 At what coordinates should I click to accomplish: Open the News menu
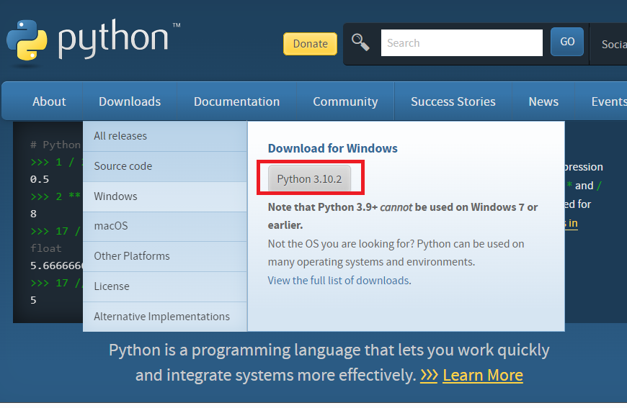pos(543,101)
